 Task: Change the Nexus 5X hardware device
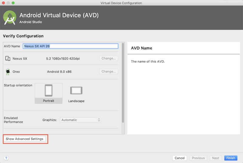[x=109, y=58]
